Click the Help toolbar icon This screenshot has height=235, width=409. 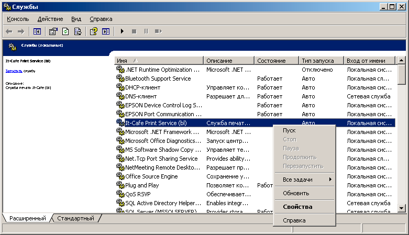94,31
